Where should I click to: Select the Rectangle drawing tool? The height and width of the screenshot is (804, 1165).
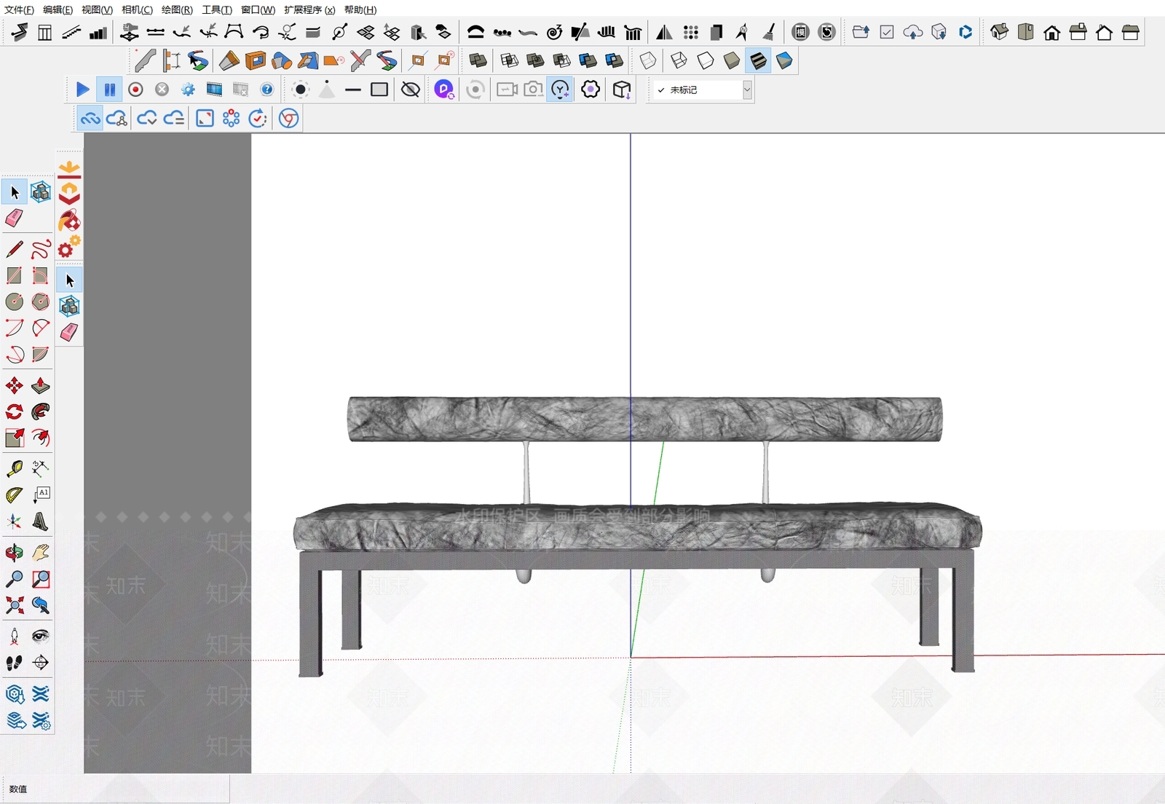point(15,275)
